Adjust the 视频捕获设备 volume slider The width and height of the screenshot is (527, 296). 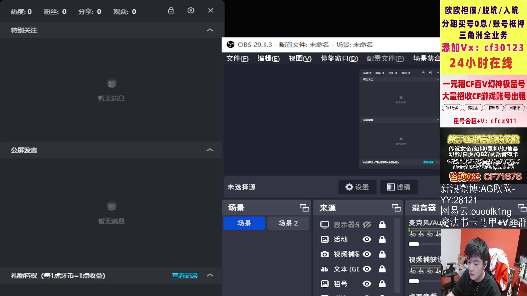coord(414,281)
